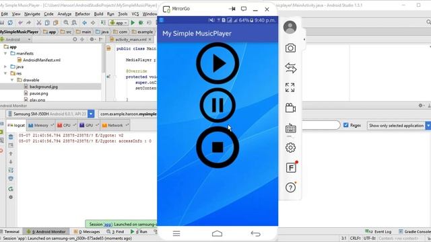Viewport: 431px width, 242px height.
Task: Tap the Pause button in the music player
Action: (x=218, y=106)
